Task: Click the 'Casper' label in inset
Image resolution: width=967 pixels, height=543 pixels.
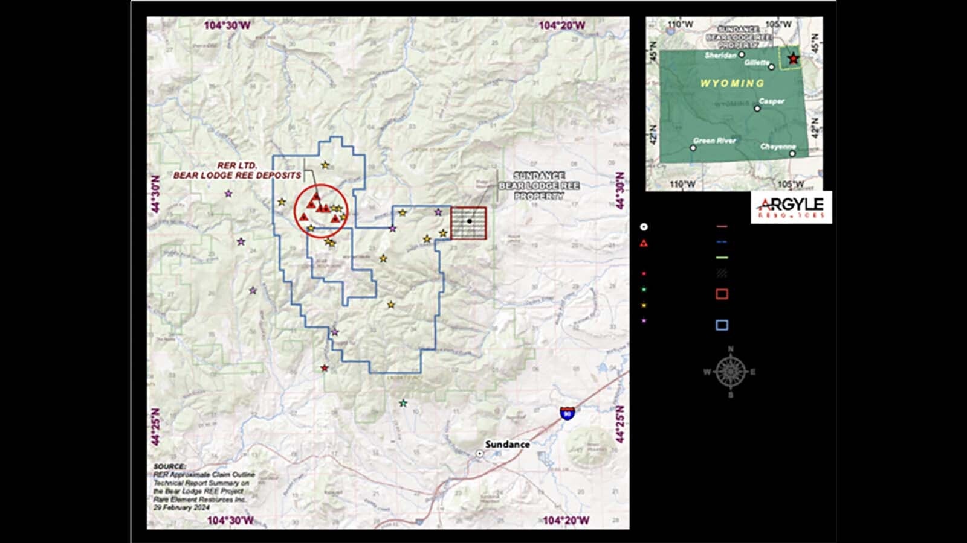Action: click(772, 101)
